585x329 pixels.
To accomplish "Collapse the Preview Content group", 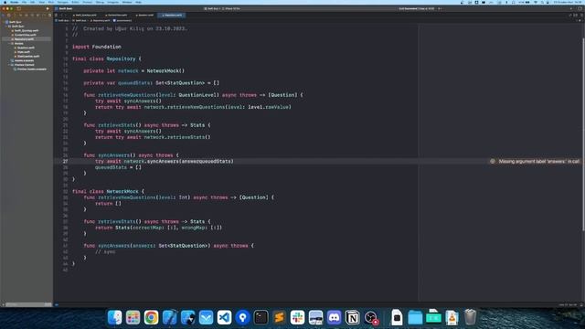I will pos(9,65).
